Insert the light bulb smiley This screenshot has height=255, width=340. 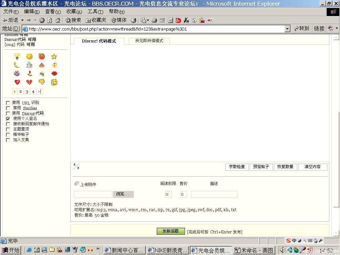17,56
